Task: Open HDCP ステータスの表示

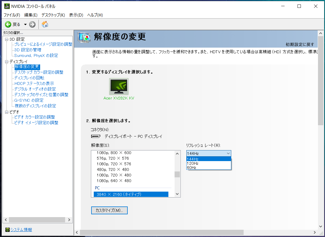Action: click(34, 83)
